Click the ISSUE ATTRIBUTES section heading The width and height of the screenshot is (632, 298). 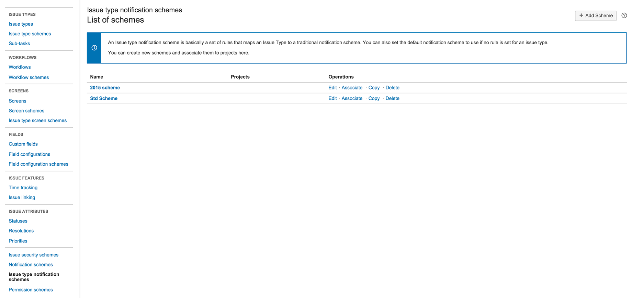pos(28,212)
